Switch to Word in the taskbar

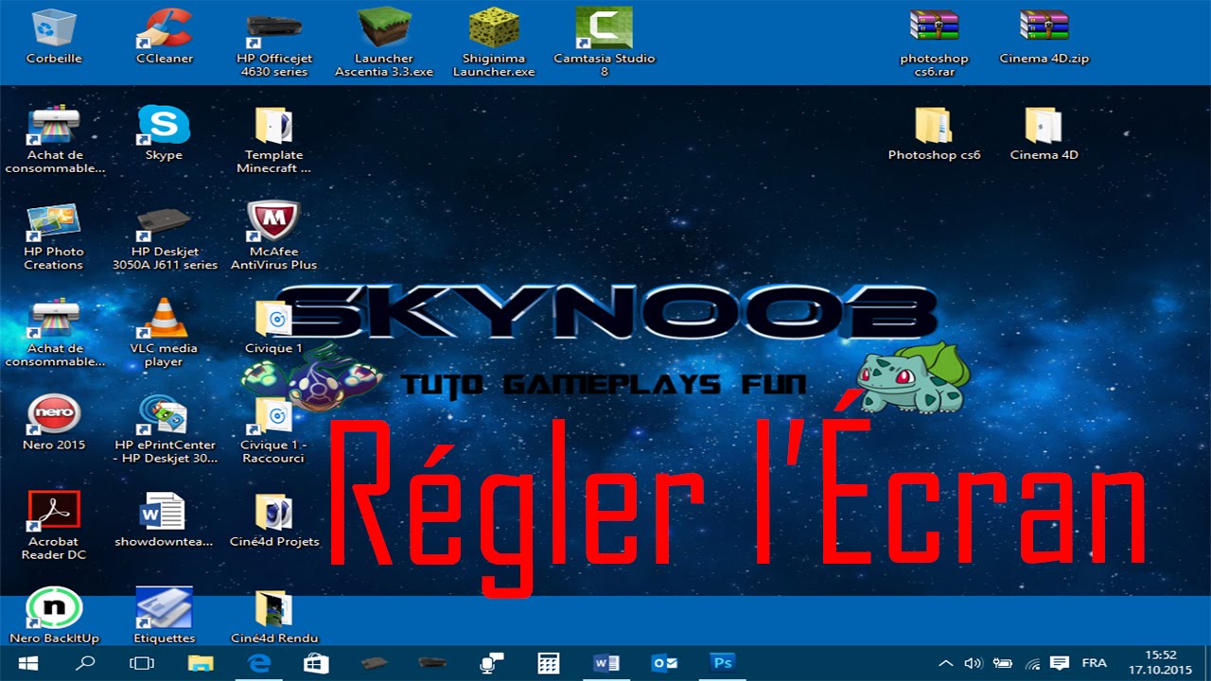(x=605, y=663)
